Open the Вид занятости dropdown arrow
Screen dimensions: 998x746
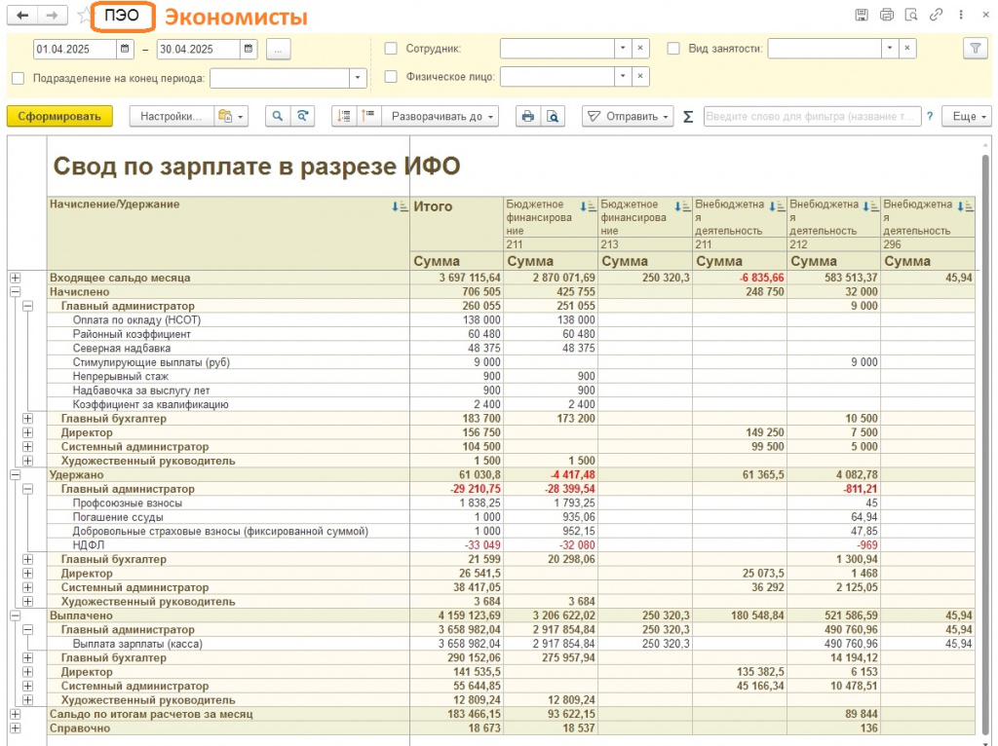[x=890, y=48]
